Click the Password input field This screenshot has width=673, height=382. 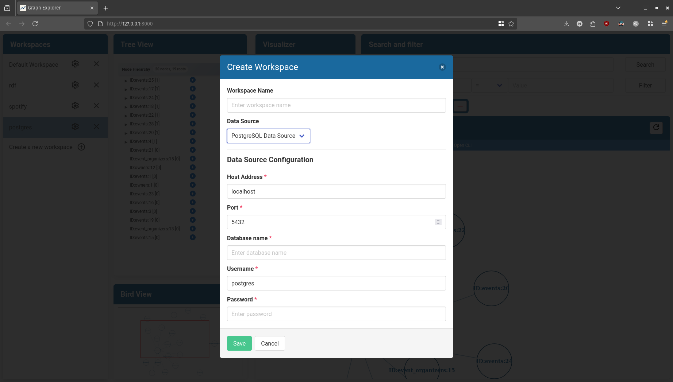coord(336,314)
